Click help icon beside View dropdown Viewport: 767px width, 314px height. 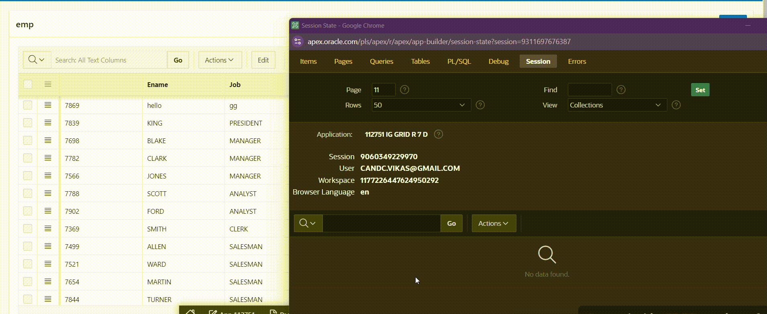click(x=676, y=105)
